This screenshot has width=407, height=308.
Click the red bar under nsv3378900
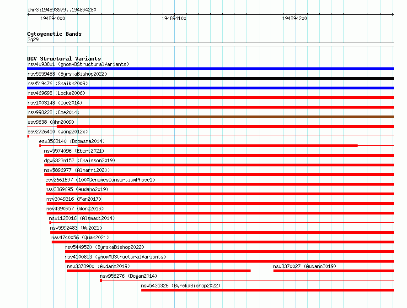point(159,271)
